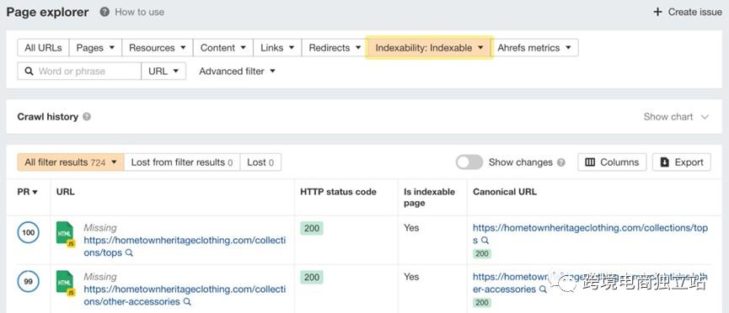Expand the Advanced filter menu
Screen dimensions: 729x313
click(237, 71)
